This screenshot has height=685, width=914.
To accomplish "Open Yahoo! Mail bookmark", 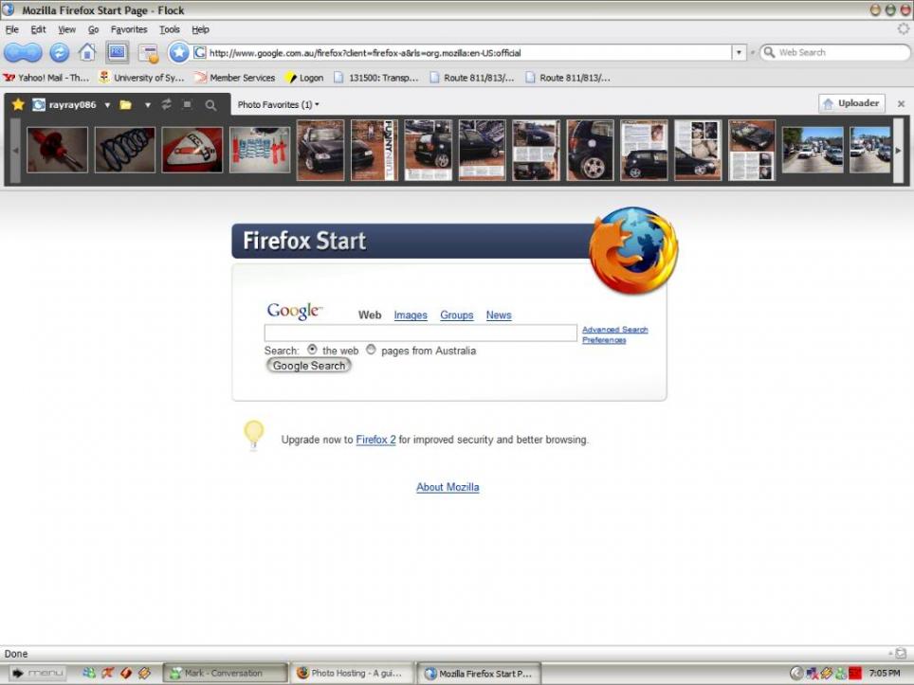I will [46, 78].
